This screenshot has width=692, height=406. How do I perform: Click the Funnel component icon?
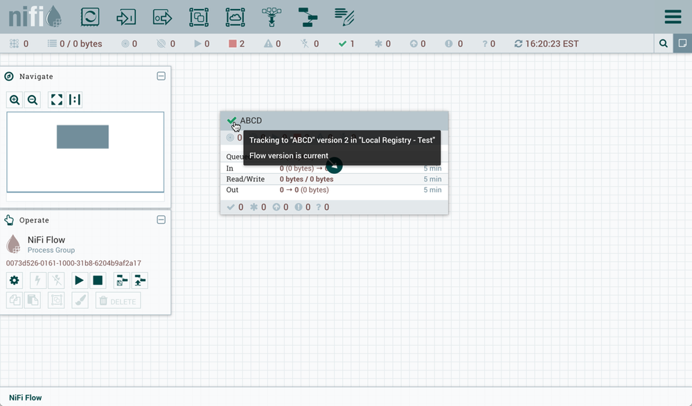(272, 17)
